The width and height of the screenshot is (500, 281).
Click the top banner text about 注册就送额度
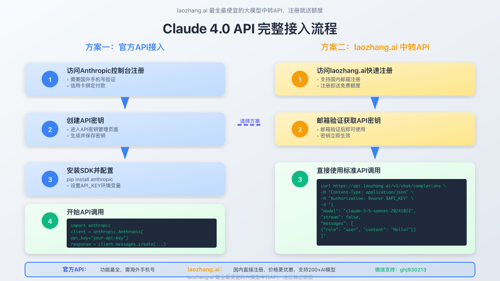point(250,10)
